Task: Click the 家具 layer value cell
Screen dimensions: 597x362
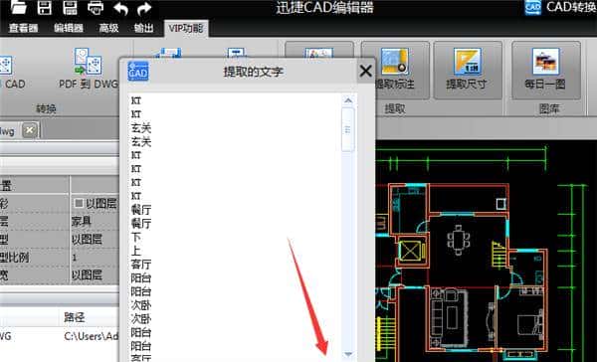Action: pos(95,221)
